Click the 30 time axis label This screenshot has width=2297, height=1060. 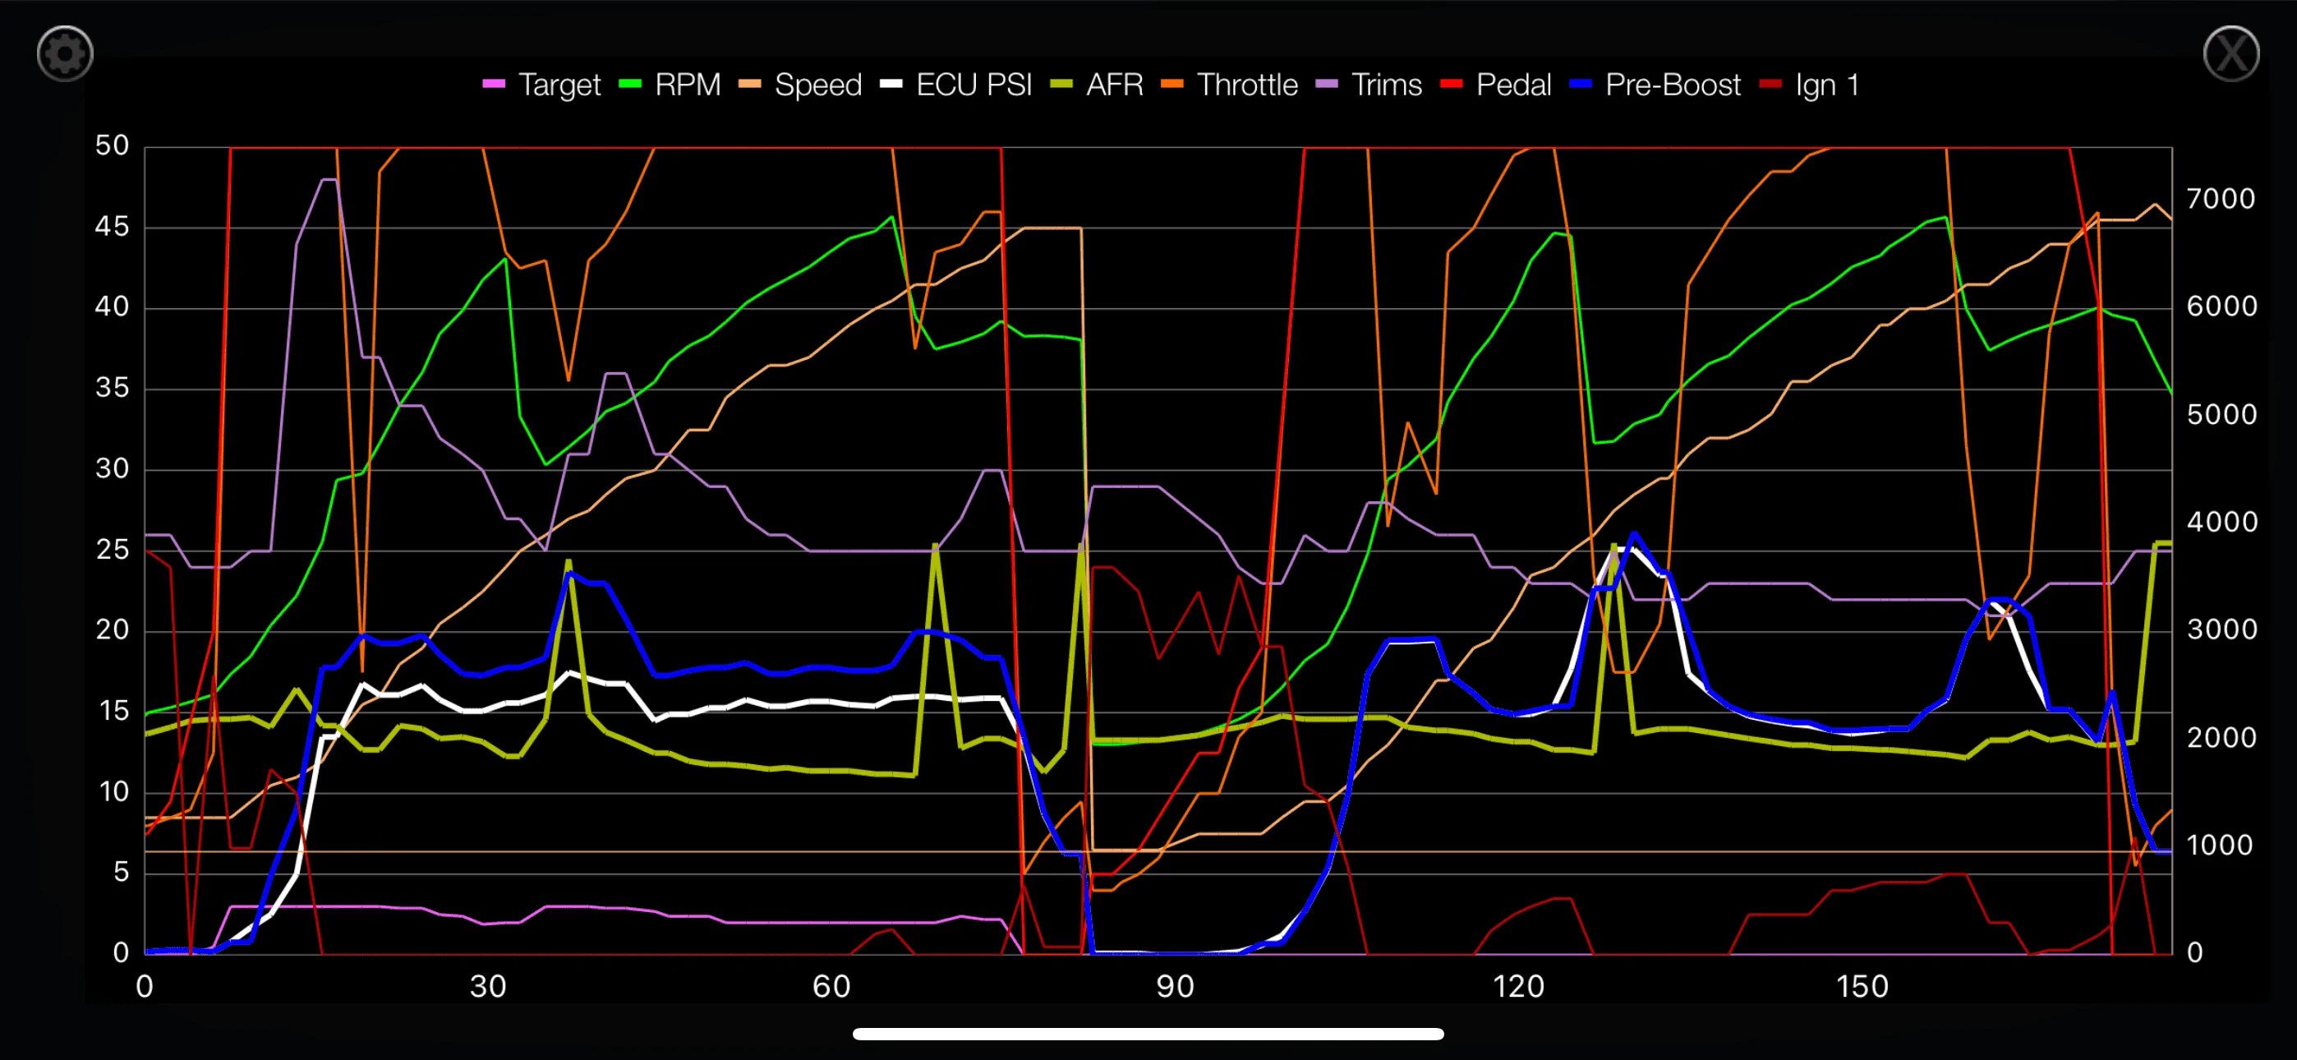click(x=489, y=987)
